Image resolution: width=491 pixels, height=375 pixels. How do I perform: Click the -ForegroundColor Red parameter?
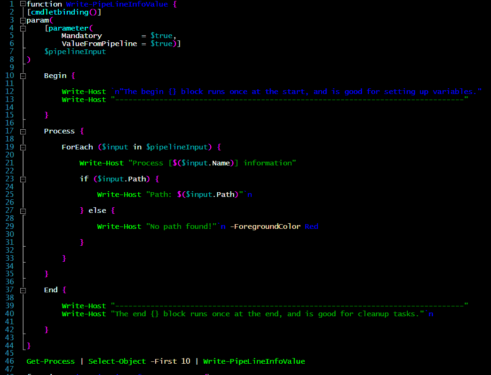point(275,226)
